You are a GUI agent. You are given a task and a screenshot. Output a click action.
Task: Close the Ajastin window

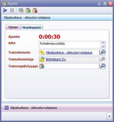tap(110, 4)
